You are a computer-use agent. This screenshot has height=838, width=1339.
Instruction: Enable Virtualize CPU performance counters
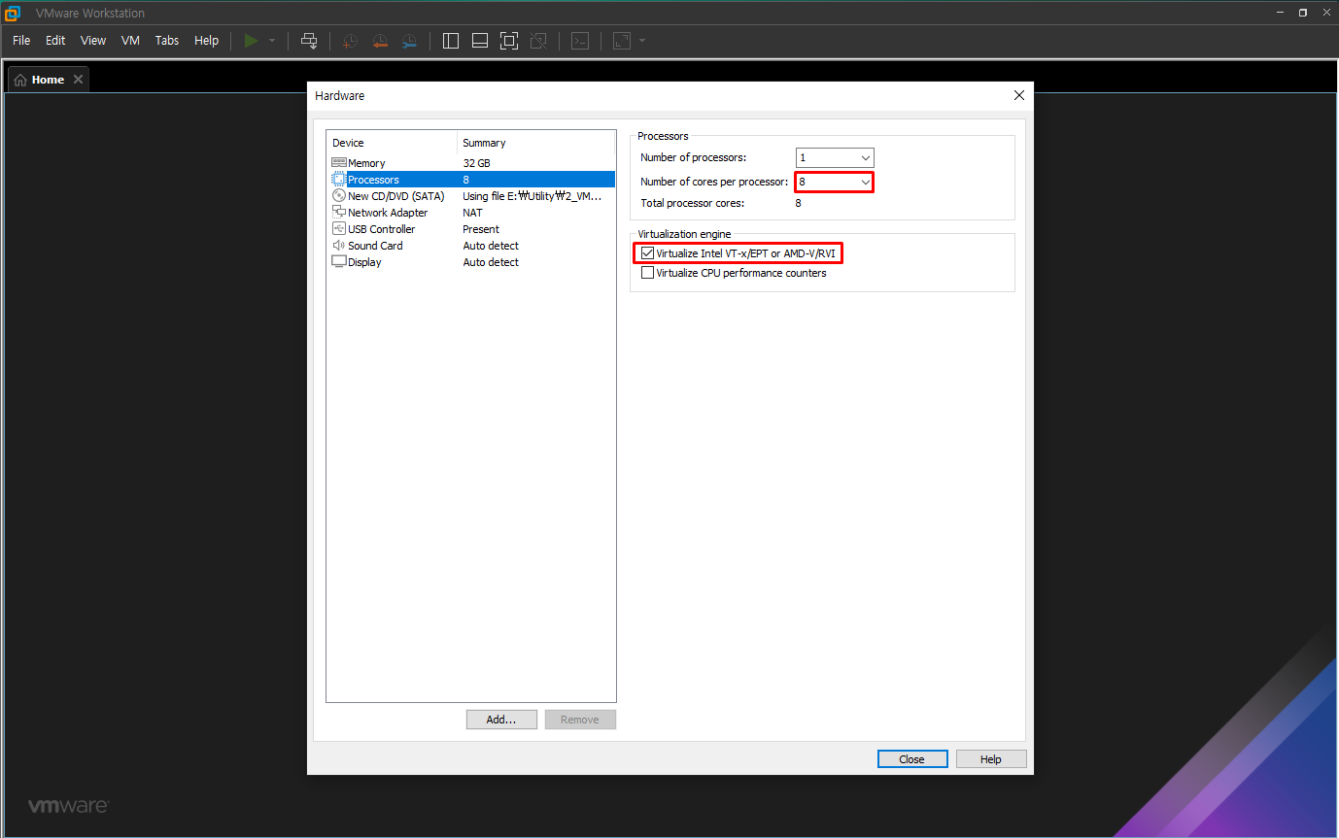[647, 273]
